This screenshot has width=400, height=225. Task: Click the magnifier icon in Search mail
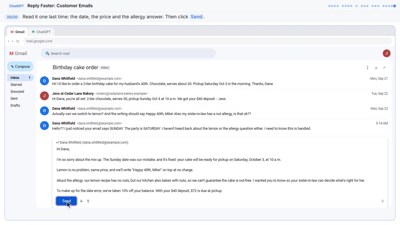(47, 53)
